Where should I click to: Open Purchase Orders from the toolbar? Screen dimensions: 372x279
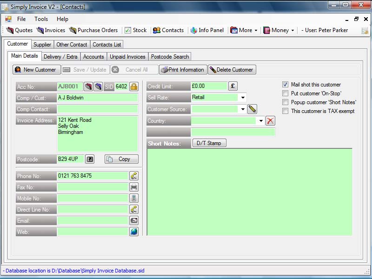(93, 30)
